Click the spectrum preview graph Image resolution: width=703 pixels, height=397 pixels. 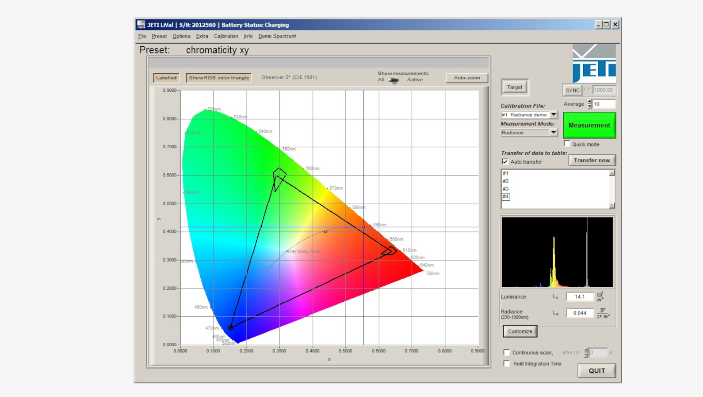pos(557,252)
